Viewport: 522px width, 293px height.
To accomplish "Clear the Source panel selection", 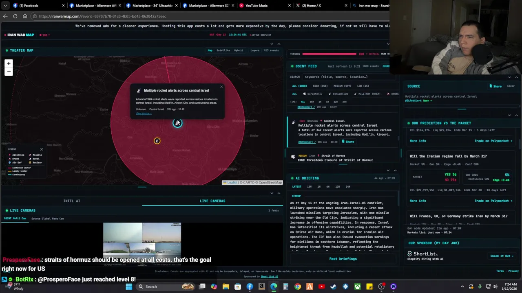I will coord(511,86).
